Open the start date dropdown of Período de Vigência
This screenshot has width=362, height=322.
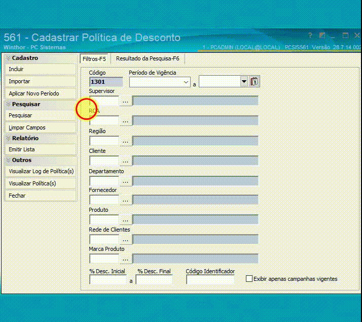(x=186, y=82)
